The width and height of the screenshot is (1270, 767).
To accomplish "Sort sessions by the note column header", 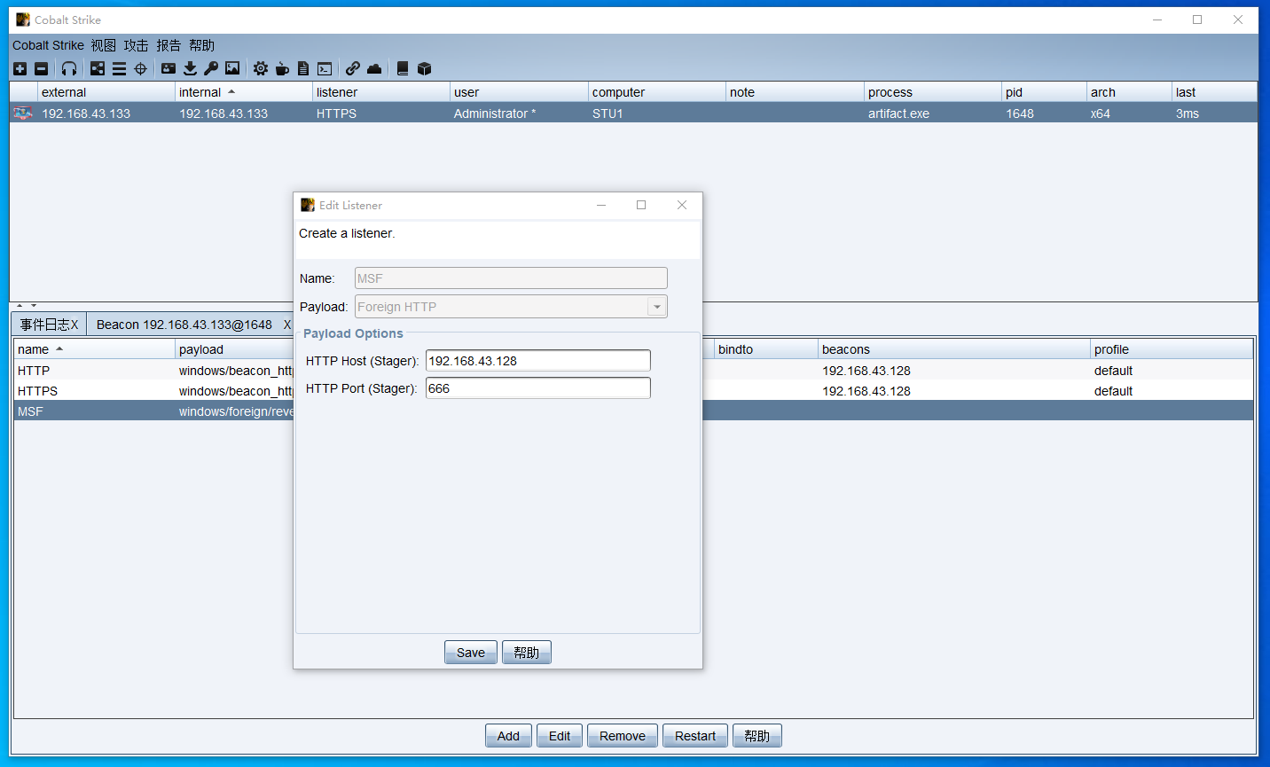I will pyautogui.click(x=795, y=92).
